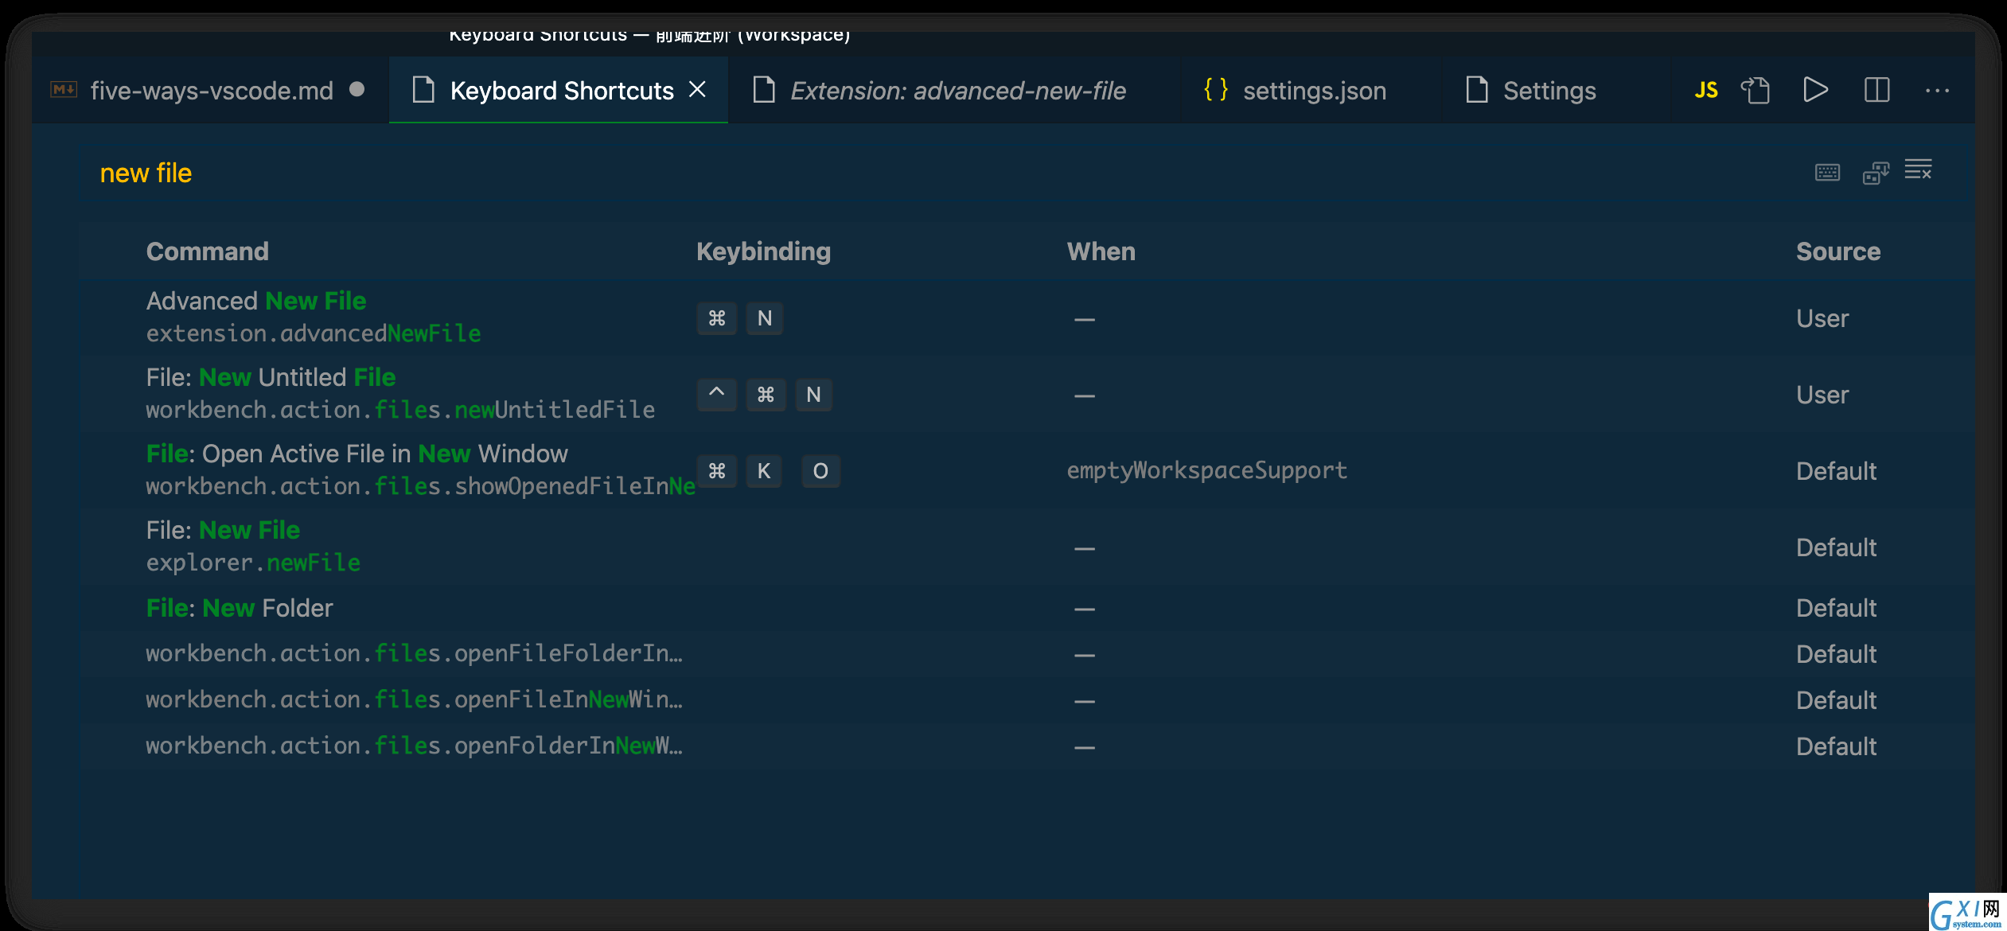Image resolution: width=2007 pixels, height=931 pixels.
Task: Select workbench.action.files.openFileInNewWin… row
Action: point(1027,701)
